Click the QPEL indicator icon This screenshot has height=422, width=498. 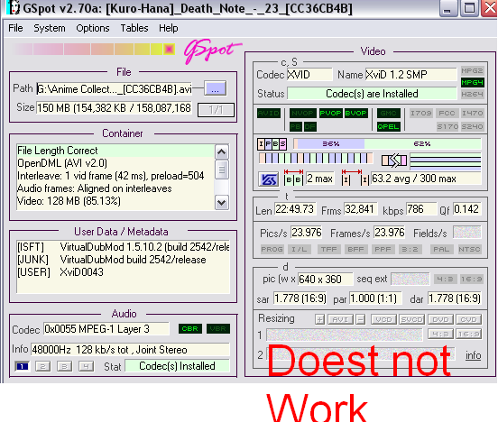coord(389,127)
